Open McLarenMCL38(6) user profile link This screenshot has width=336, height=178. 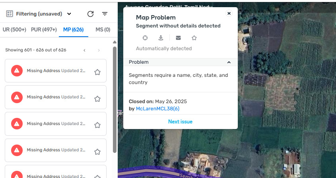coord(158,108)
